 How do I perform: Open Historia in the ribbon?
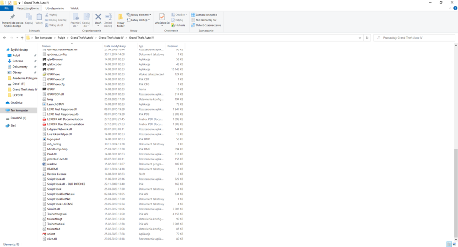pos(178,25)
